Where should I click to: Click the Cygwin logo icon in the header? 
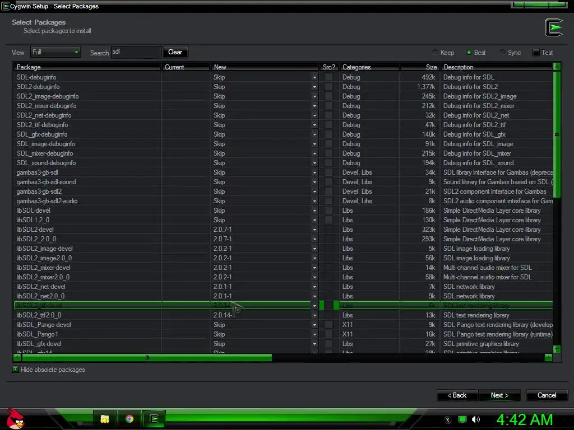click(x=553, y=27)
